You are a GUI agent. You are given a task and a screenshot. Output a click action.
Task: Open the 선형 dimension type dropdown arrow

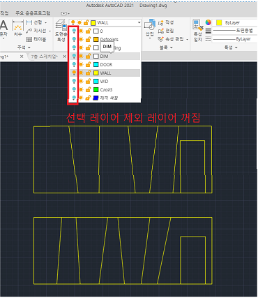[46, 22]
